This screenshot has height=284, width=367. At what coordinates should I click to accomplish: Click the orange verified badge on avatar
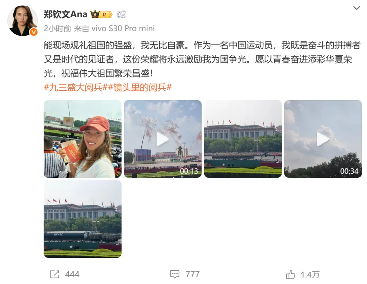click(34, 32)
